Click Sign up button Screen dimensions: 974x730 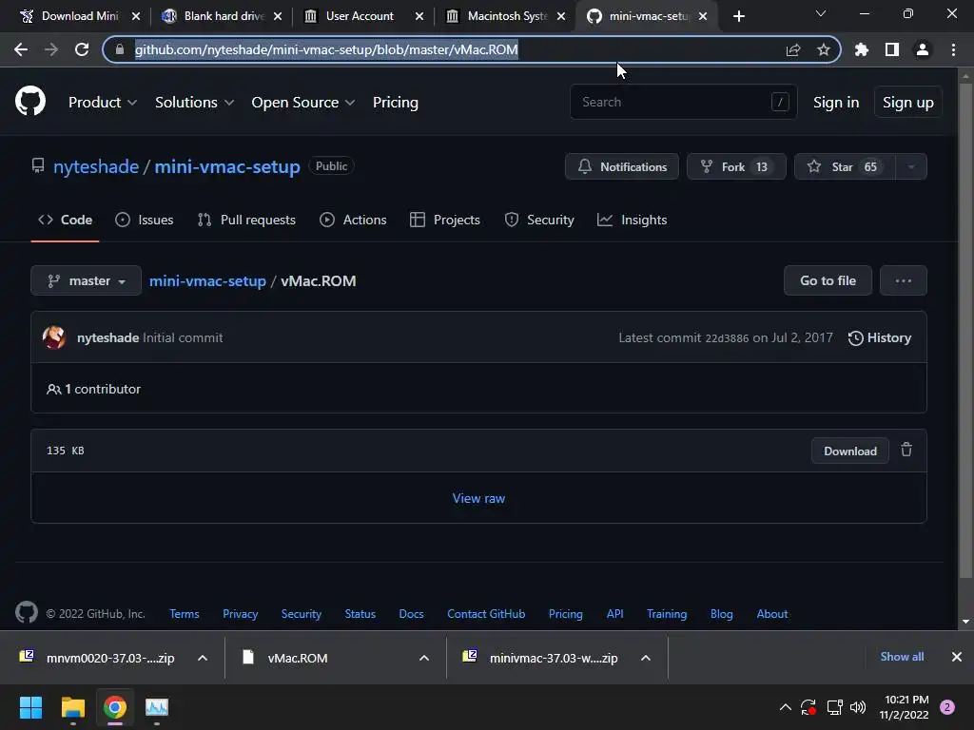click(x=908, y=103)
